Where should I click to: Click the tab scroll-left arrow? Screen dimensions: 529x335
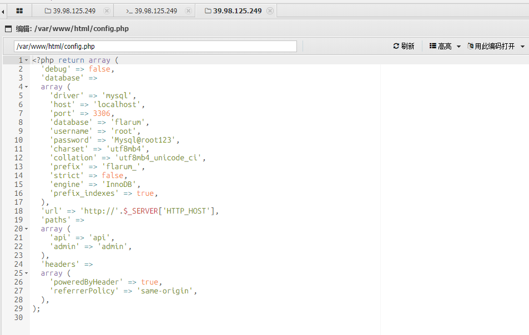point(3,11)
